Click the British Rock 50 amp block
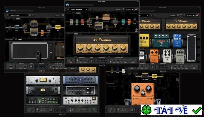This screenshot has height=117, width=204. point(106,16)
